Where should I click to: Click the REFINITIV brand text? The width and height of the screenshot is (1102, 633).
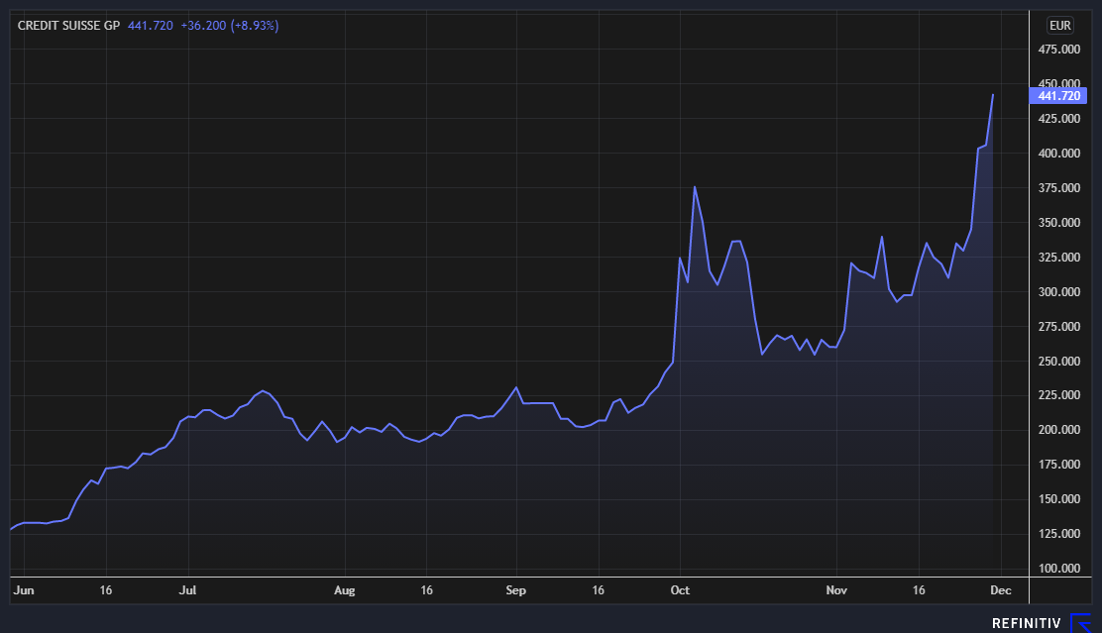[1026, 623]
